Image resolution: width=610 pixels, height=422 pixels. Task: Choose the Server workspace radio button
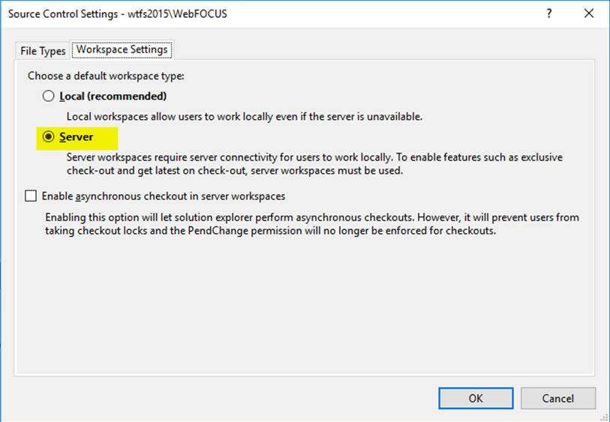[x=49, y=137]
